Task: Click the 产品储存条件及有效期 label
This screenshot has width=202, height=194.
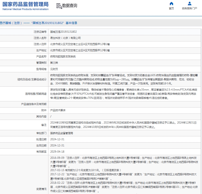Action: coord(34,104)
